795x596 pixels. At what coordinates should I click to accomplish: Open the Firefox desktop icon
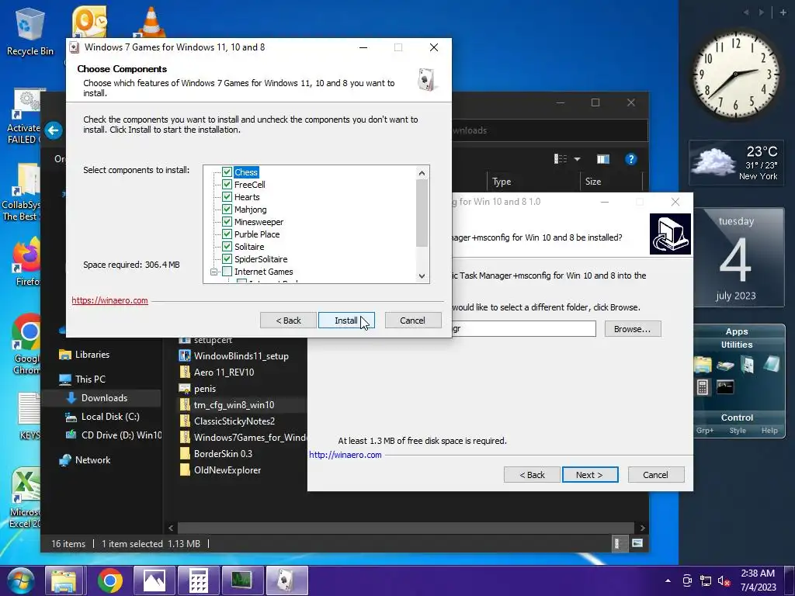[x=27, y=262]
